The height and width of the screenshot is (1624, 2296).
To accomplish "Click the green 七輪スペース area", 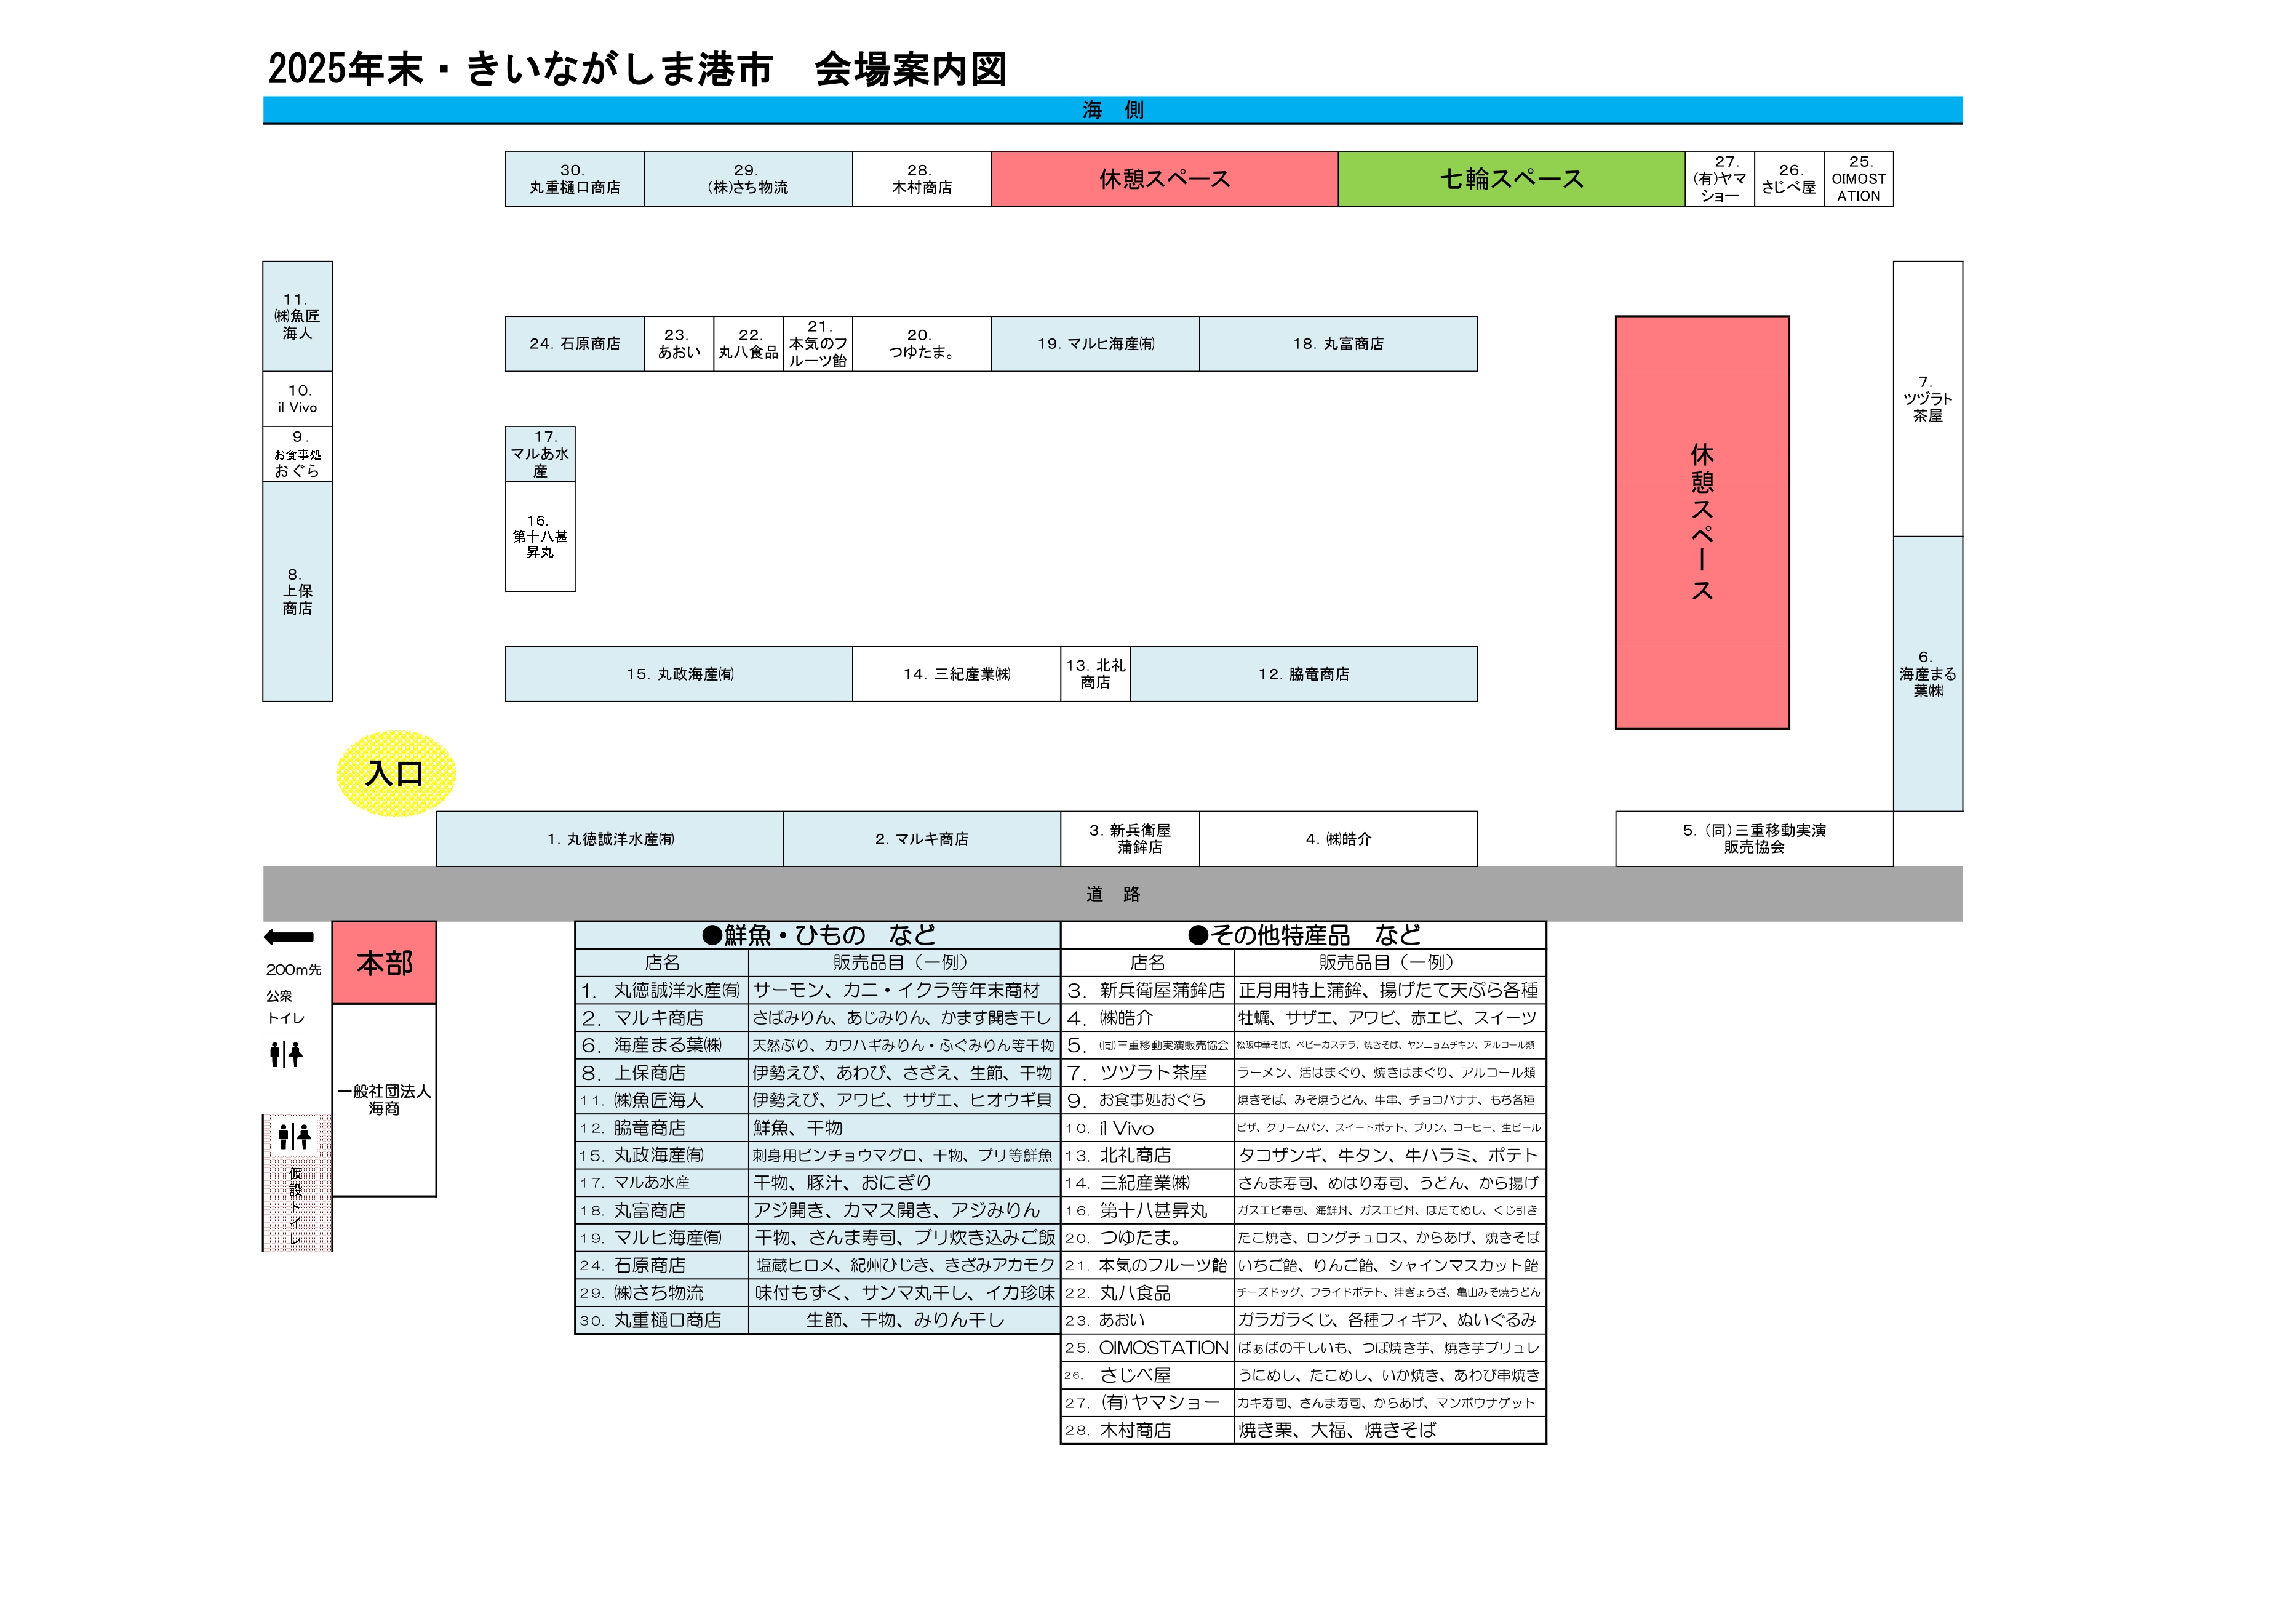I will click(1511, 179).
